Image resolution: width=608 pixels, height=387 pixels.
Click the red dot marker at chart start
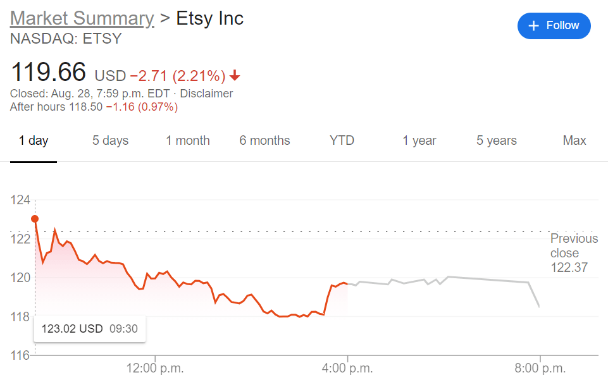click(35, 219)
